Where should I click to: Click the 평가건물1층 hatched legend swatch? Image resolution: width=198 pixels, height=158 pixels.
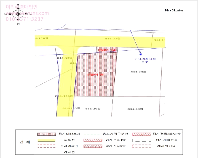93,140
